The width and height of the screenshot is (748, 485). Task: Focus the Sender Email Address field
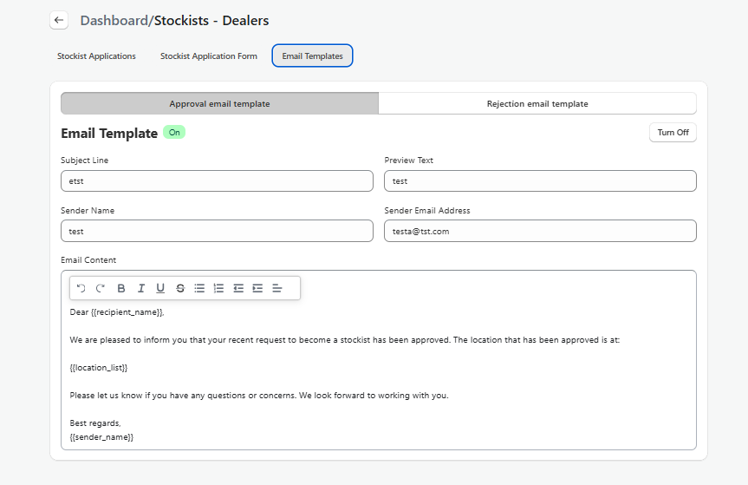(540, 231)
